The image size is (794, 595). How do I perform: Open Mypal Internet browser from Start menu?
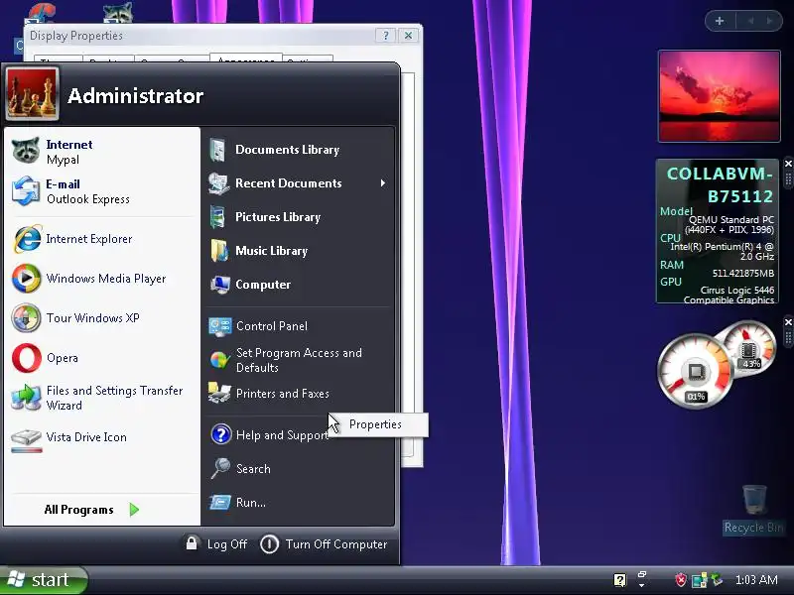pos(101,152)
